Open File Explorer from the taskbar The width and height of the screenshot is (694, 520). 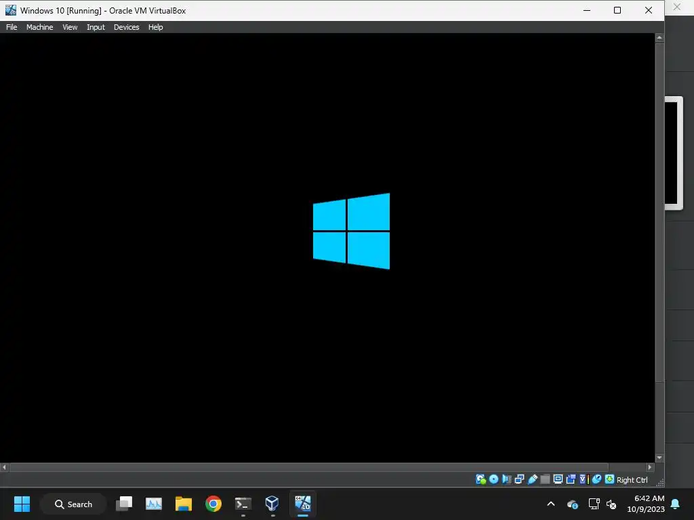click(183, 504)
